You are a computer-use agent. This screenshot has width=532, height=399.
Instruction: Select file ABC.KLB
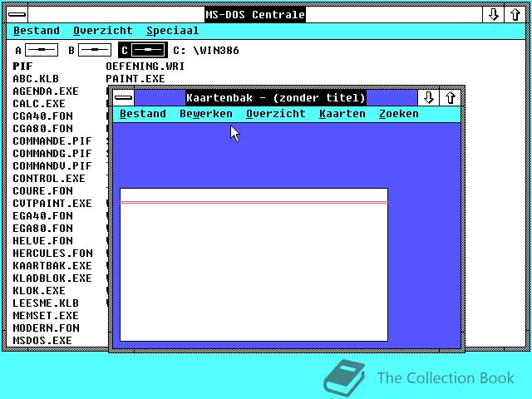tap(36, 79)
